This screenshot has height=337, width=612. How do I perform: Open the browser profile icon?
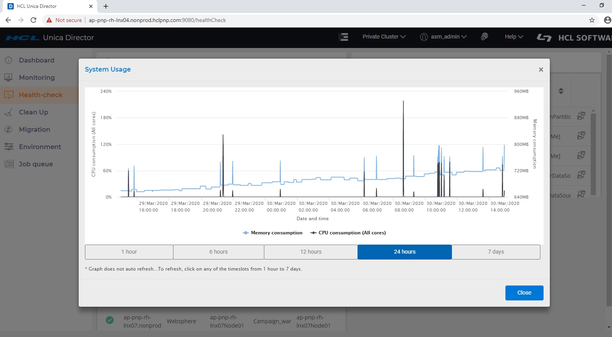point(607,20)
